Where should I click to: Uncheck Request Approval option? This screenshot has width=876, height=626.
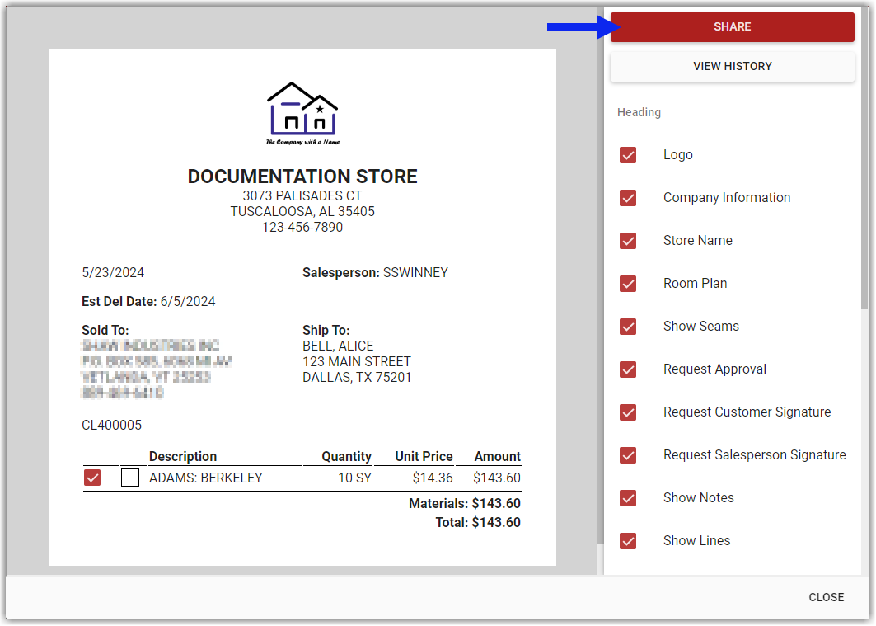click(628, 369)
